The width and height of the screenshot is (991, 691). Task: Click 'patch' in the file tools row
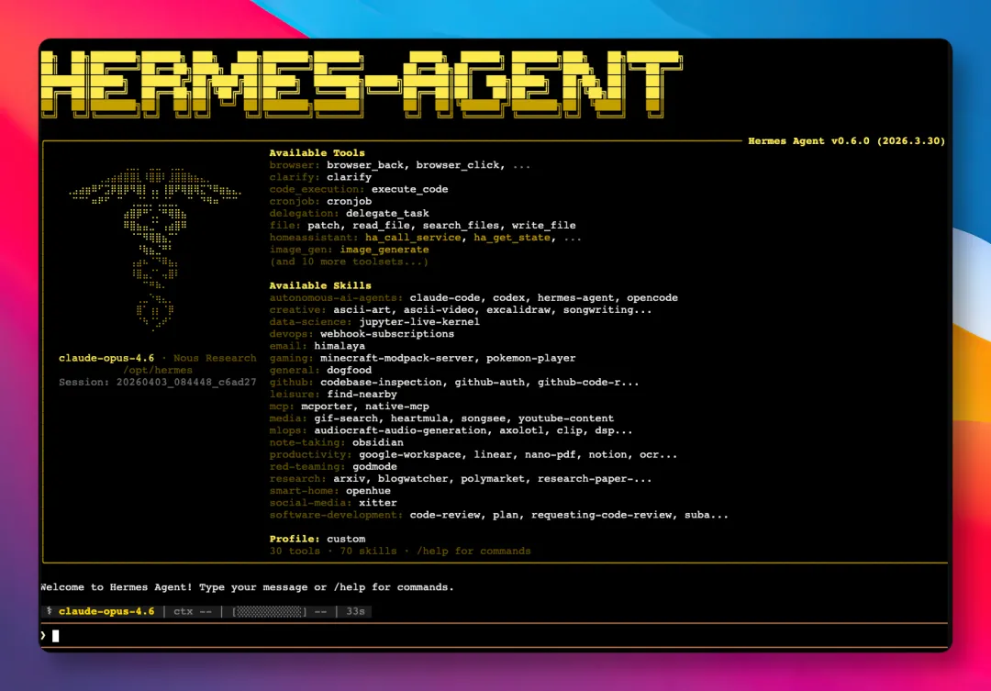pyautogui.click(x=324, y=225)
